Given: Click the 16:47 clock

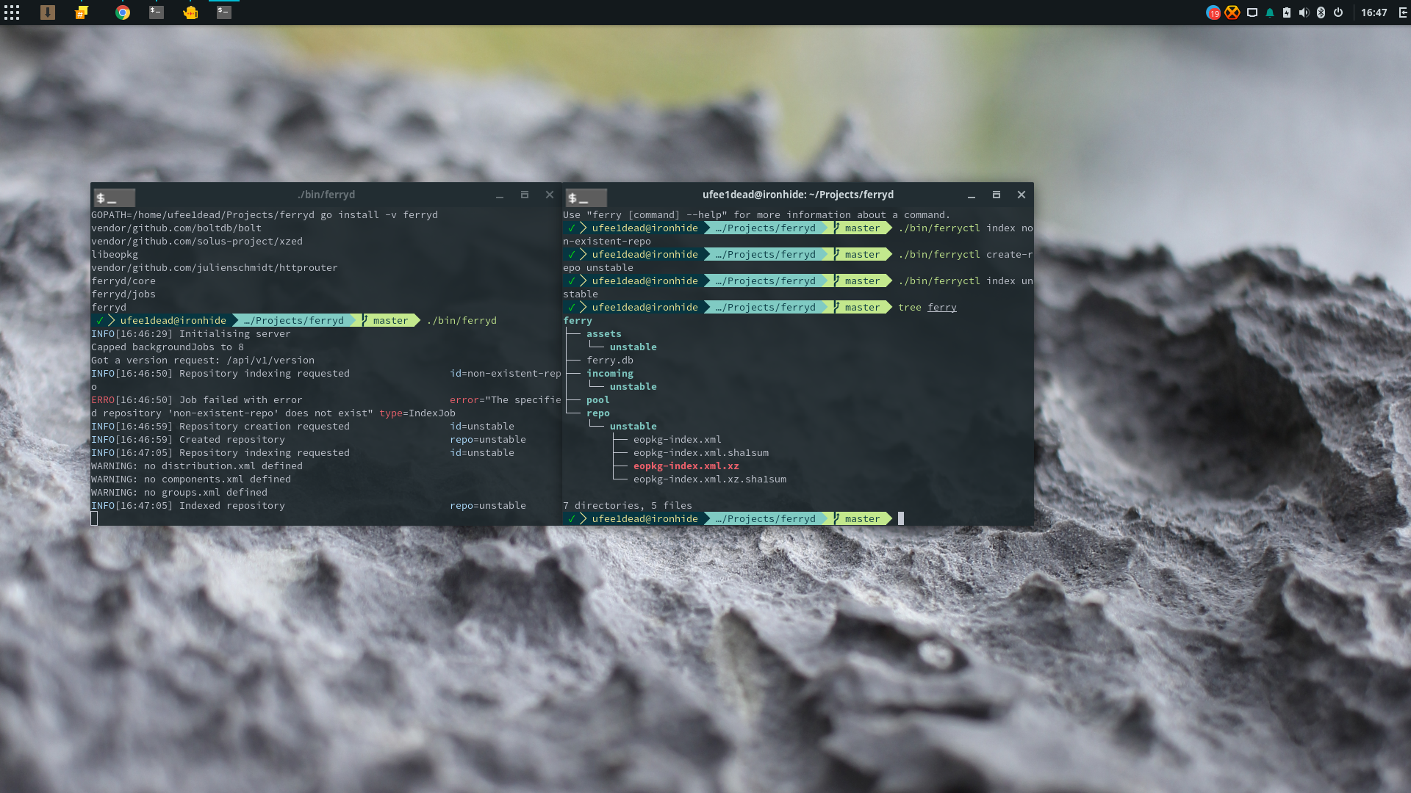Looking at the screenshot, I should point(1374,12).
